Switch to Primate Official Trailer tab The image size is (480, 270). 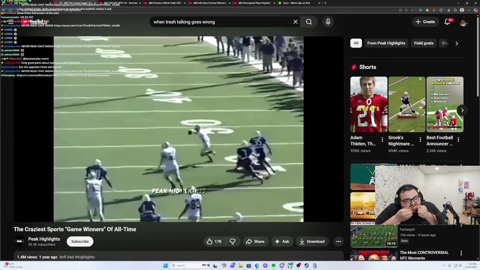pos(165,3)
